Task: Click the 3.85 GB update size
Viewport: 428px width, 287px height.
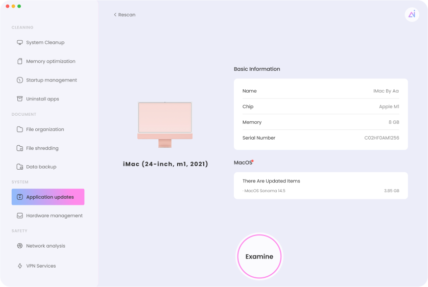Action: click(391, 191)
